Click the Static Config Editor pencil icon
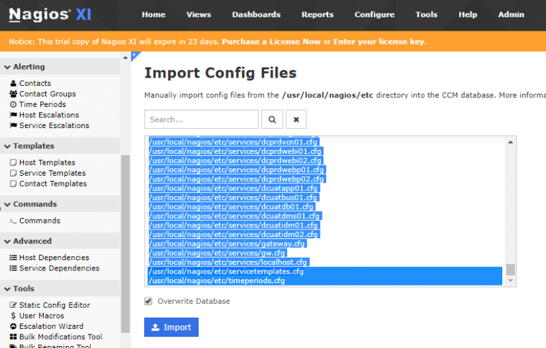This screenshot has width=546, height=348. (13, 305)
